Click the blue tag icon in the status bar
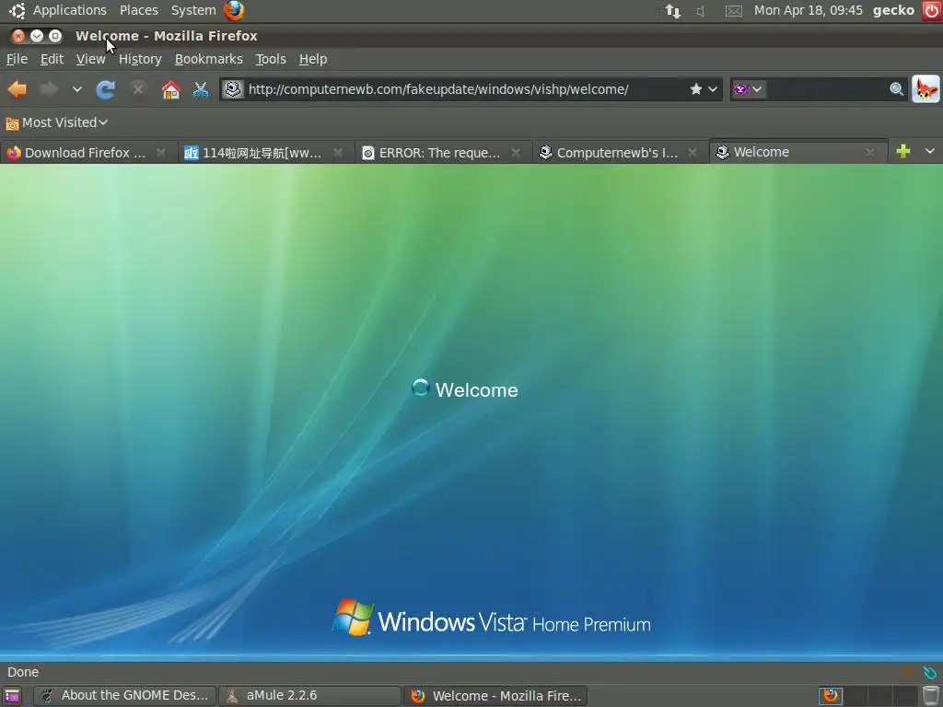The image size is (943, 707). tap(930, 673)
